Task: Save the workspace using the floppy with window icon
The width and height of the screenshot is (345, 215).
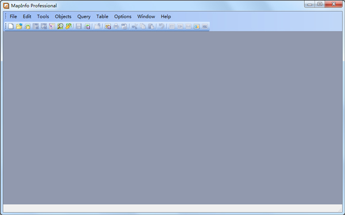Action: click(87, 26)
